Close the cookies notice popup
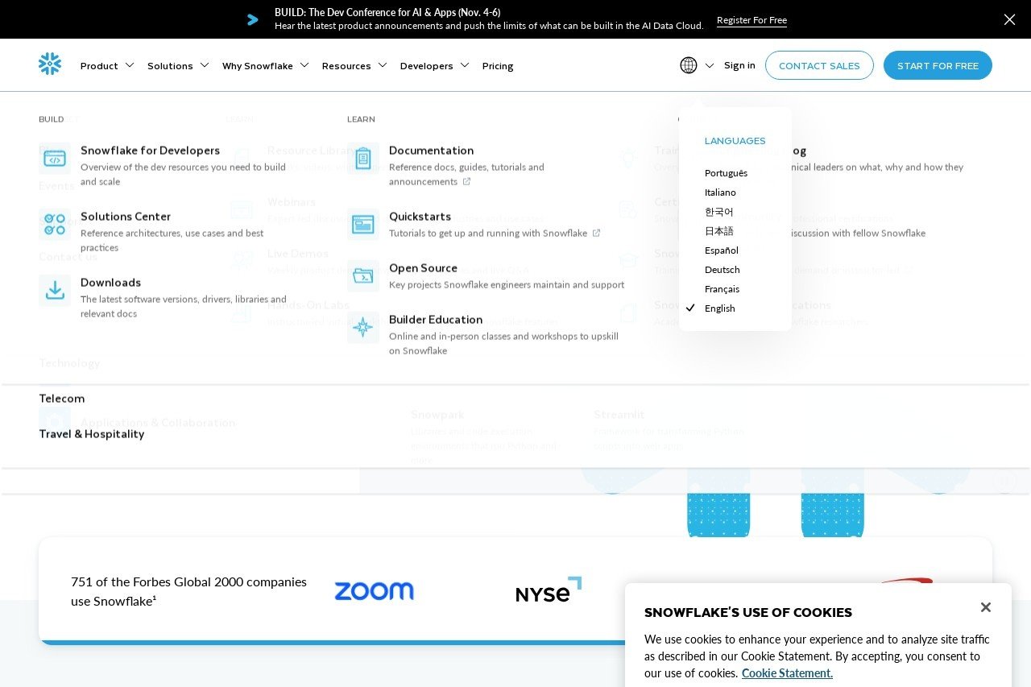1031x687 pixels. tap(985, 607)
